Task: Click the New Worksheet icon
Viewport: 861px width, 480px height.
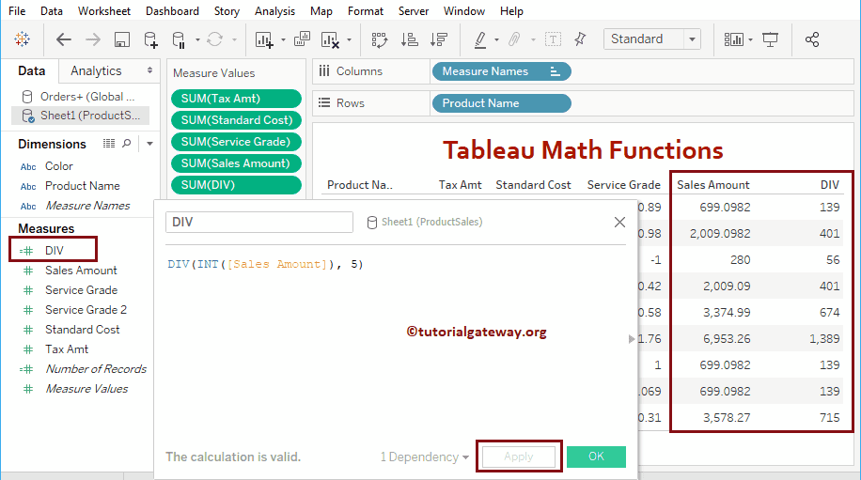Action: click(264, 39)
